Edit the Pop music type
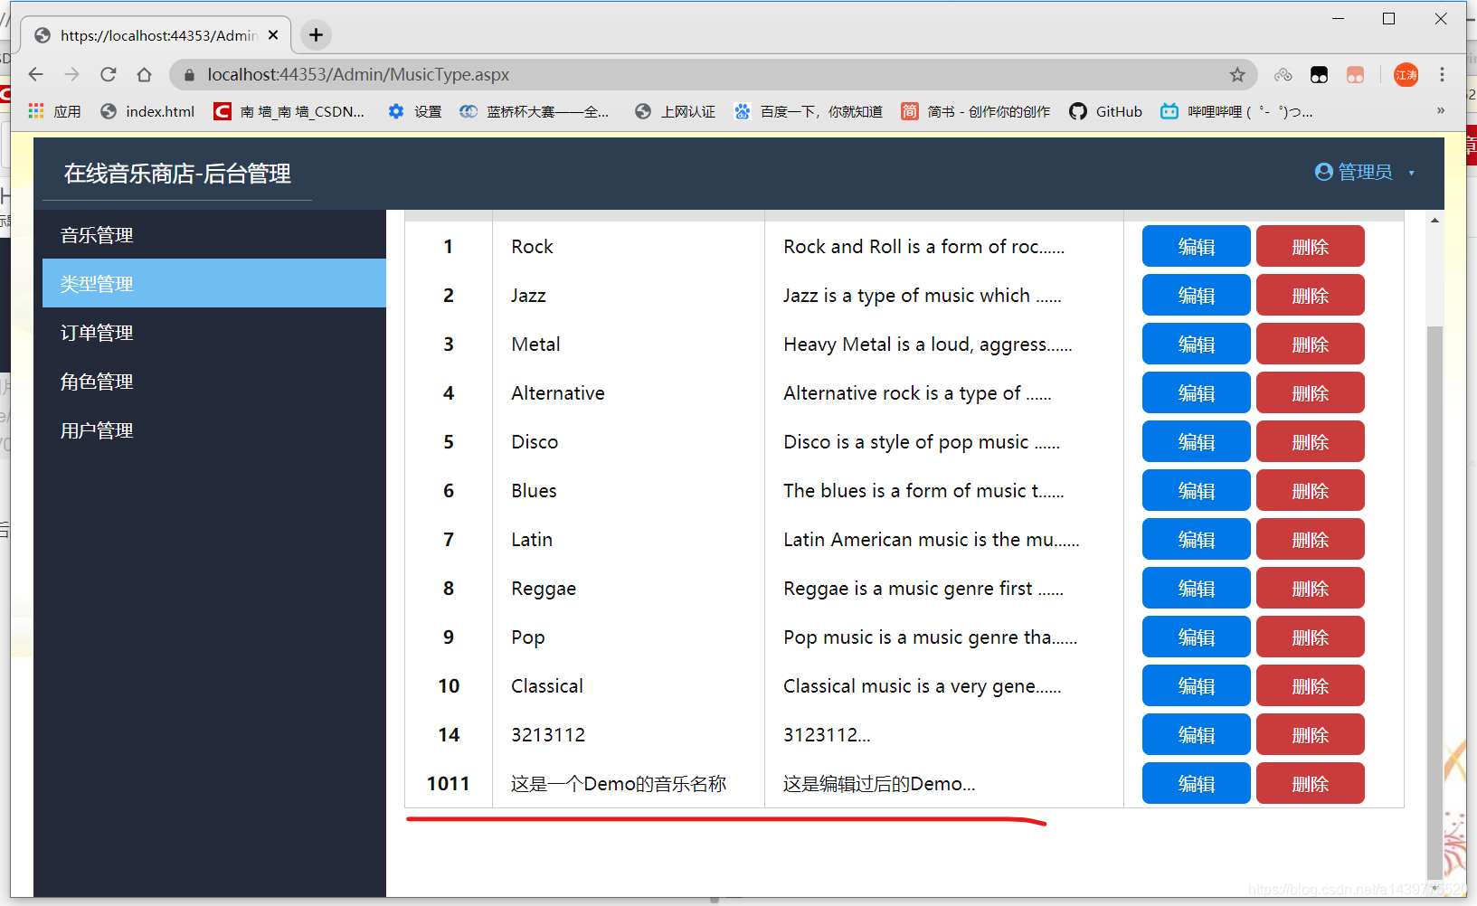Image resolution: width=1477 pixels, height=906 pixels. tap(1197, 637)
